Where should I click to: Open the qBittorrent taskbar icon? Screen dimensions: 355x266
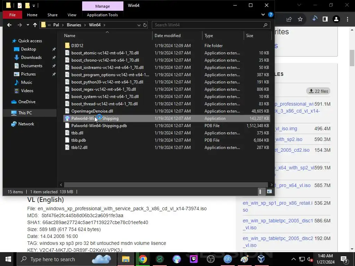227,259
